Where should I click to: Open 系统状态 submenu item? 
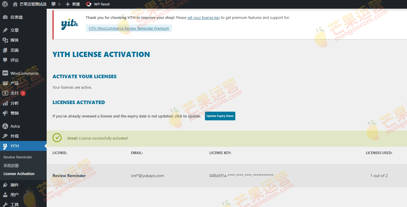pos(11,165)
